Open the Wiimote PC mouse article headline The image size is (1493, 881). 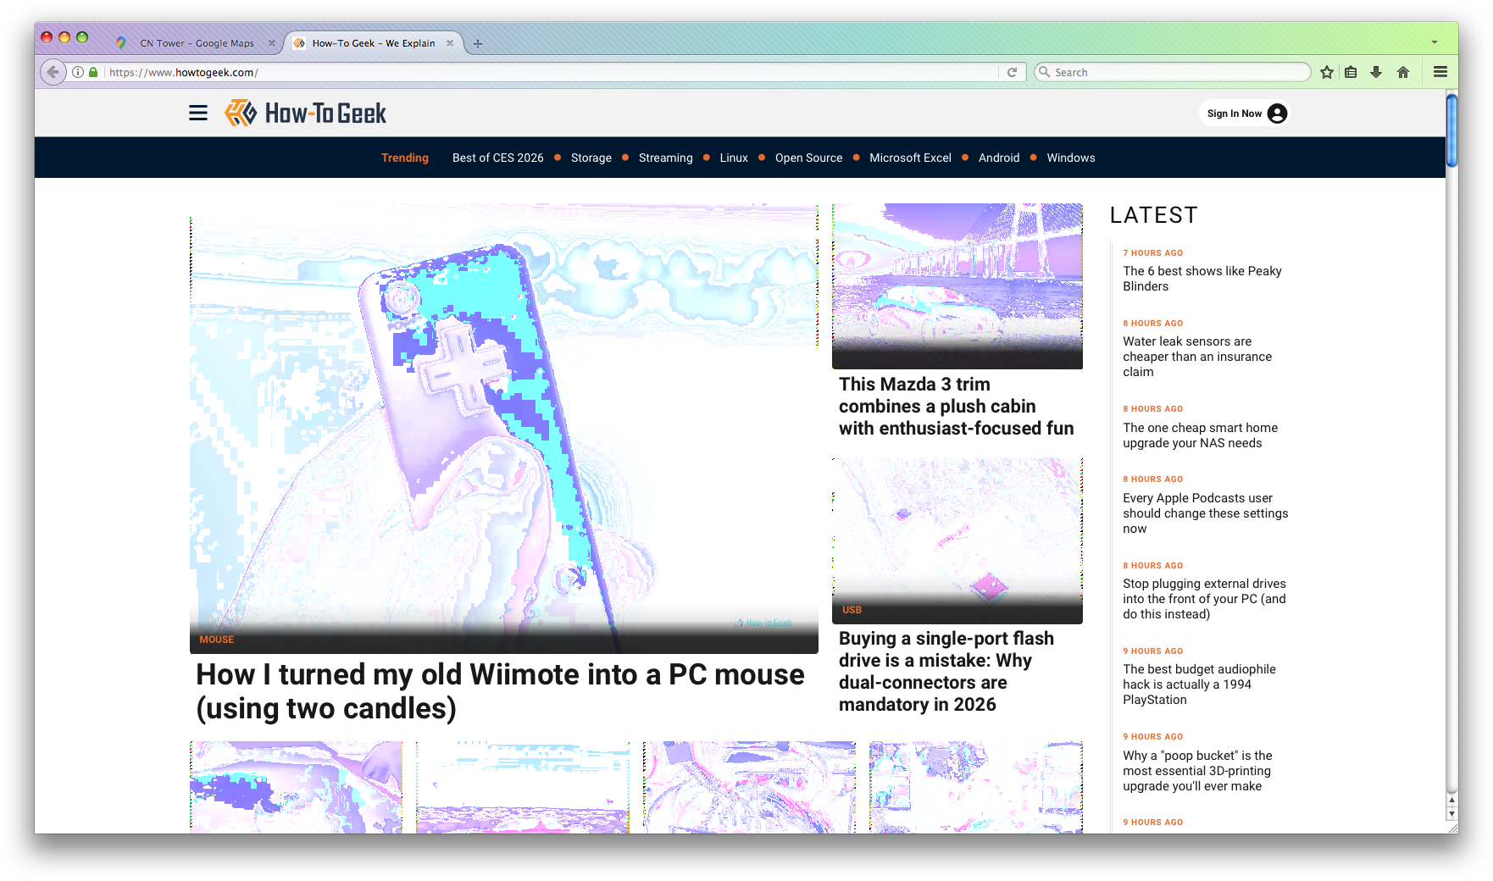[500, 691]
